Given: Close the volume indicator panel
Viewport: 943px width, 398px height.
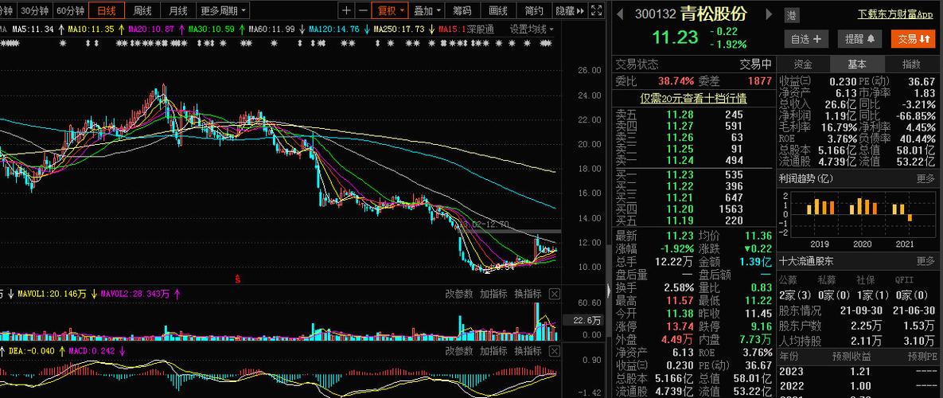Looking at the screenshot, I should click(x=555, y=294).
